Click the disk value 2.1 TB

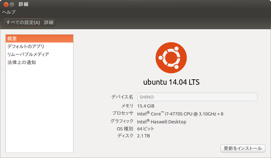click(x=143, y=136)
